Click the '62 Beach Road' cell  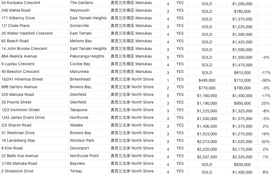click(x=34, y=41)
